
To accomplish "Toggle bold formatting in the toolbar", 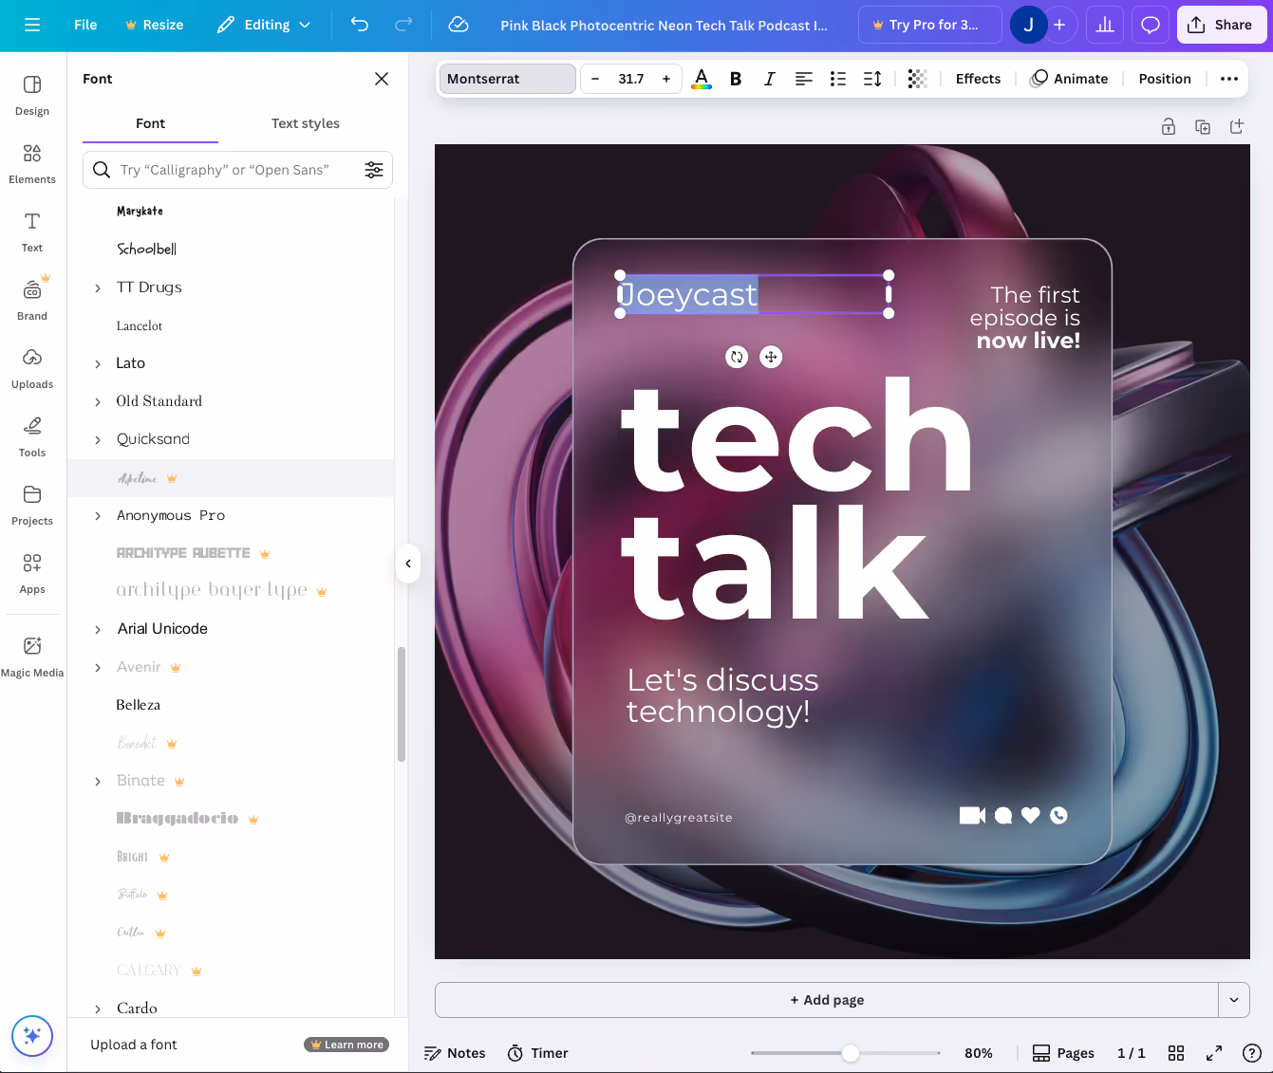I will (735, 79).
